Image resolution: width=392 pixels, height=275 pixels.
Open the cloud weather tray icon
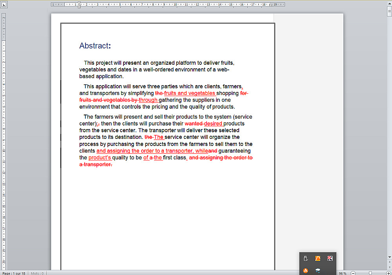pos(318,271)
